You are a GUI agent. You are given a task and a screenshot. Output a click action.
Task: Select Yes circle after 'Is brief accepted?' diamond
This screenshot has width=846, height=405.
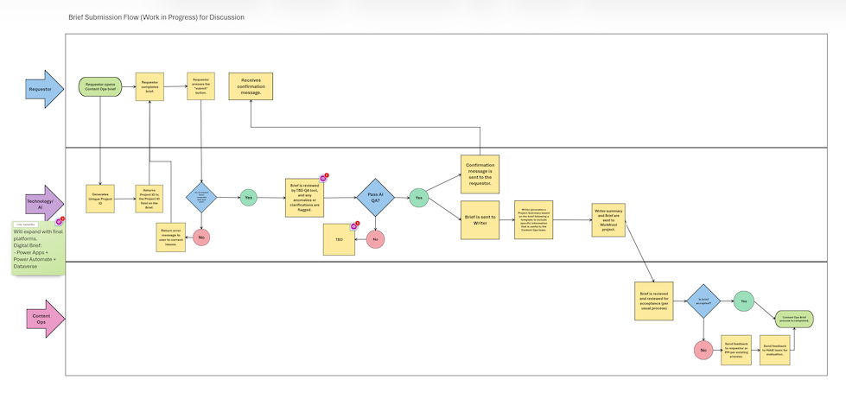point(743,301)
